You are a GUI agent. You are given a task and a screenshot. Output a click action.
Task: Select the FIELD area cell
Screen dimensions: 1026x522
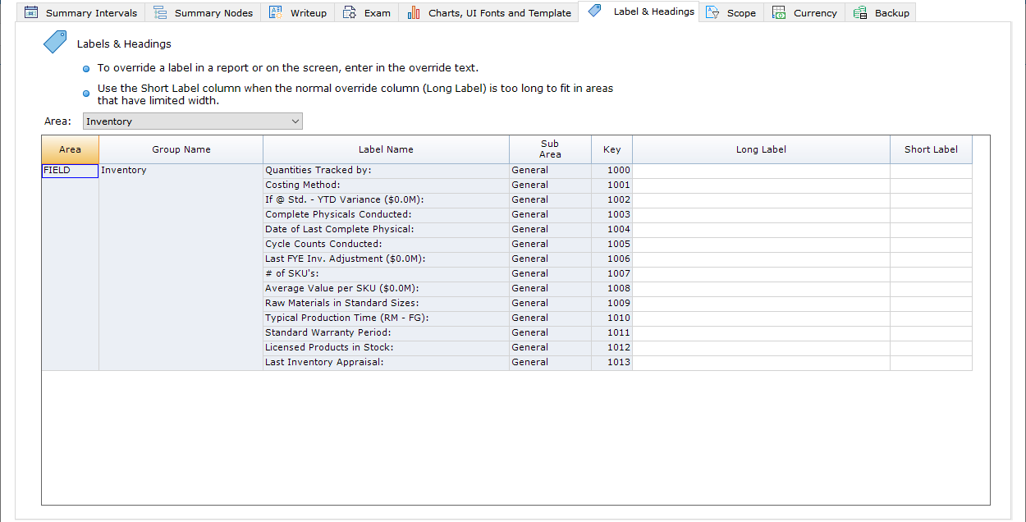pos(70,171)
